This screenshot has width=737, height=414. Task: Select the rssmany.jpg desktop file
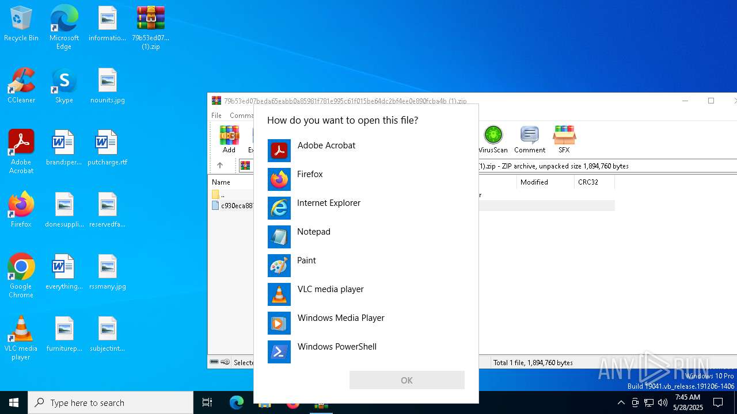[108, 273]
